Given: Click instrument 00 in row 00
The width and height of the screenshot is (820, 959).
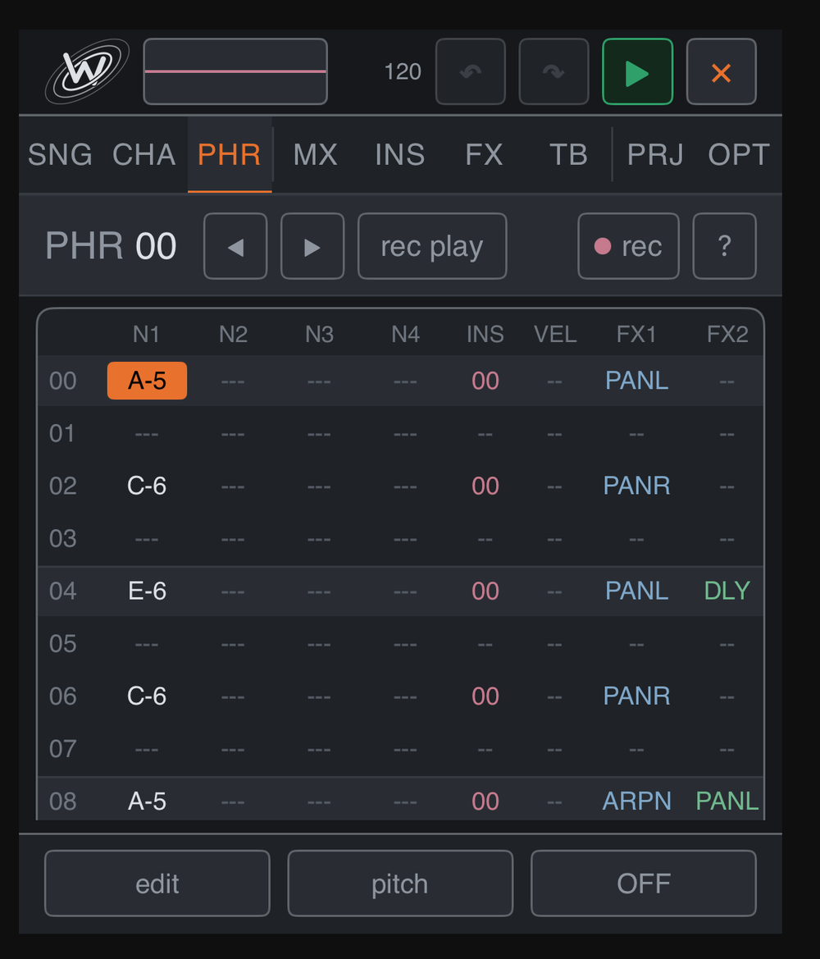Looking at the screenshot, I should point(485,381).
